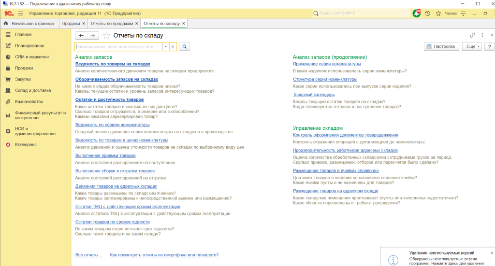Open Выполнение сборки и отгрузки товаров
This screenshot has width=495, height=266.
[115, 171]
